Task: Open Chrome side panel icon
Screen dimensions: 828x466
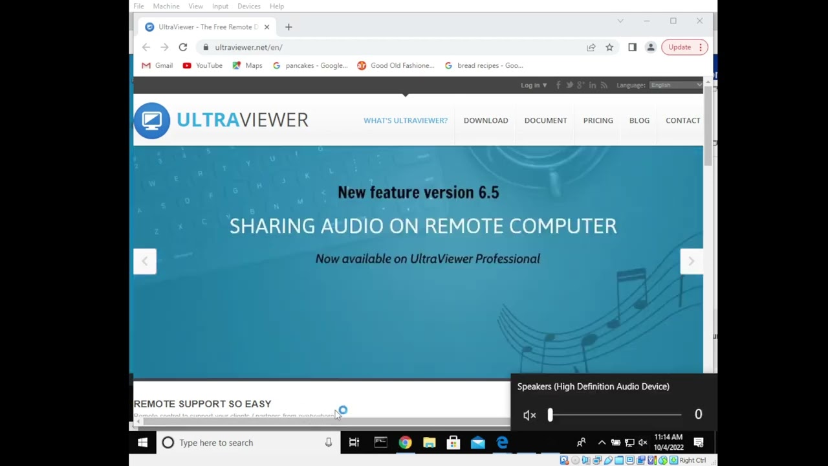Action: (x=633, y=47)
